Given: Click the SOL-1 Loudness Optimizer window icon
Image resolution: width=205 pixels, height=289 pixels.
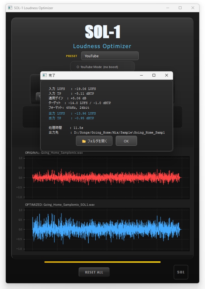Looking at the screenshot, I should coord(10,8).
